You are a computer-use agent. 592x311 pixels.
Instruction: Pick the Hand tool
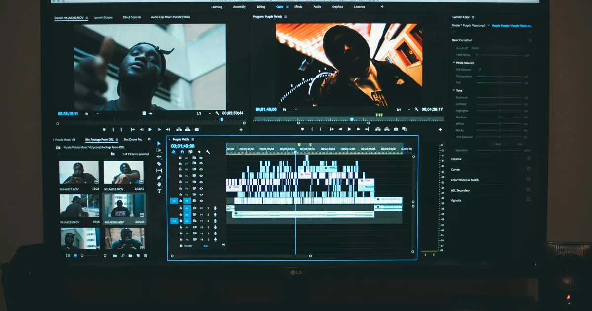tap(159, 184)
